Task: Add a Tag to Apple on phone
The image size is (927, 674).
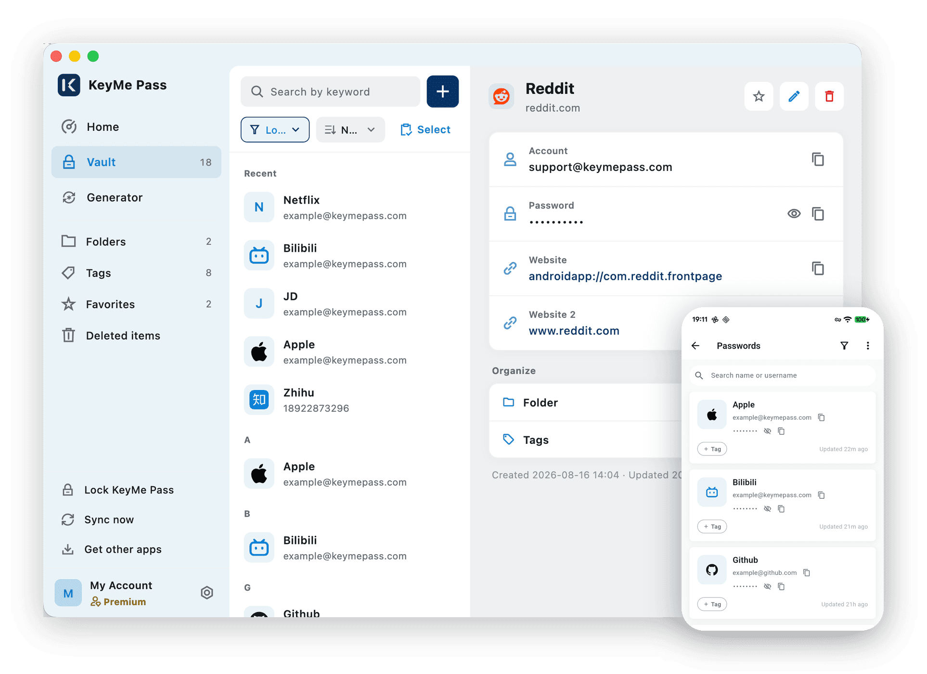Action: 712,449
